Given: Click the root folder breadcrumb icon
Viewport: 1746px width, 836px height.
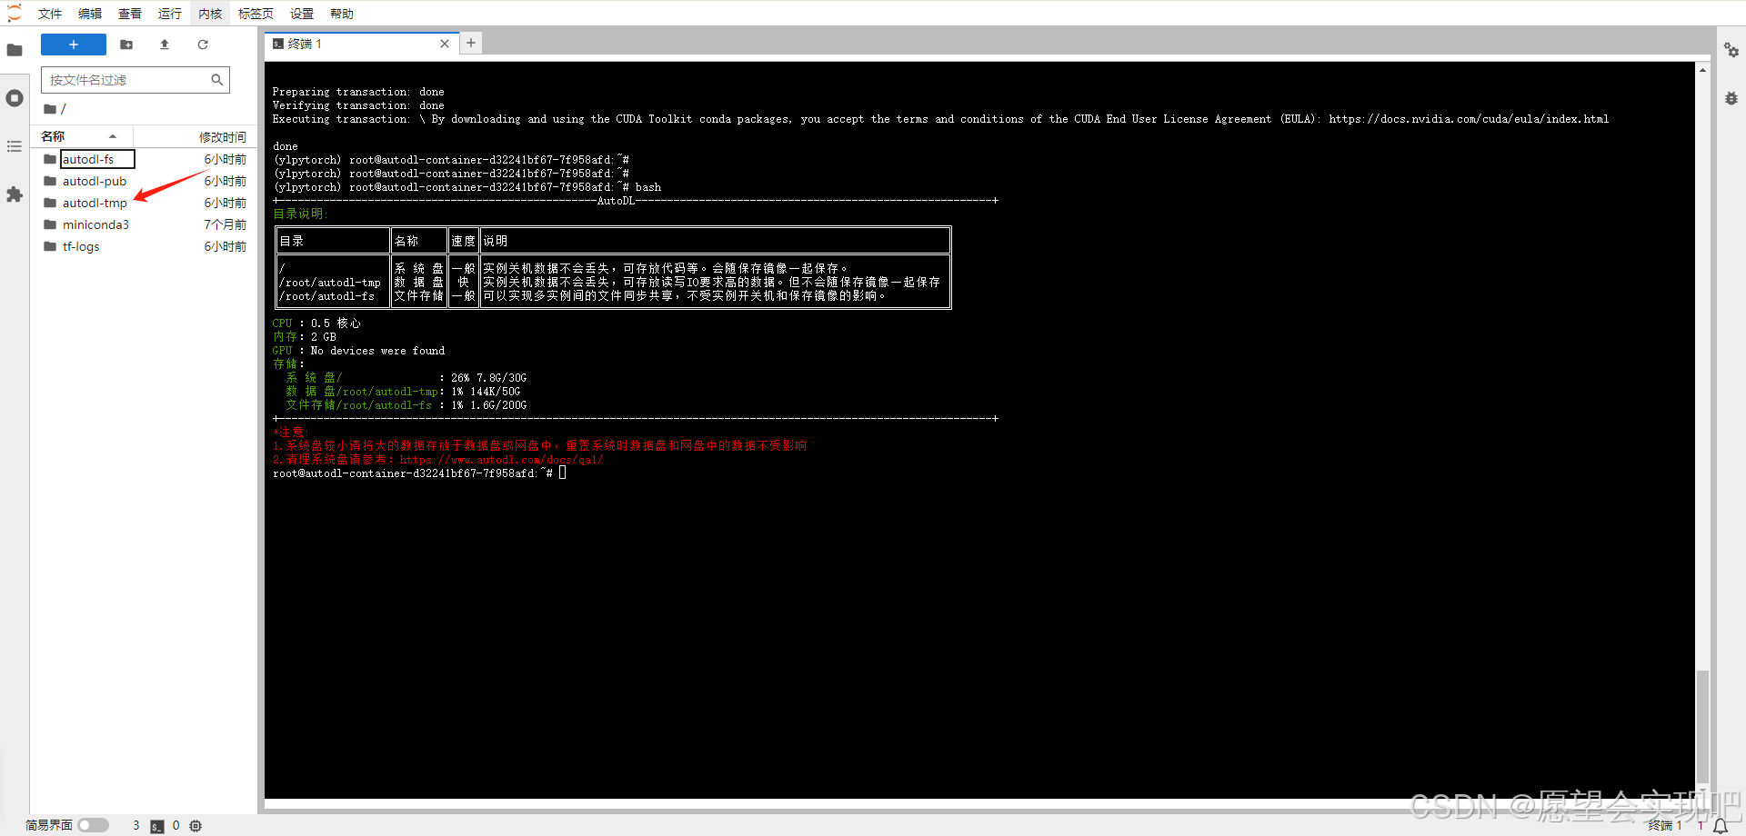Looking at the screenshot, I should tap(50, 109).
